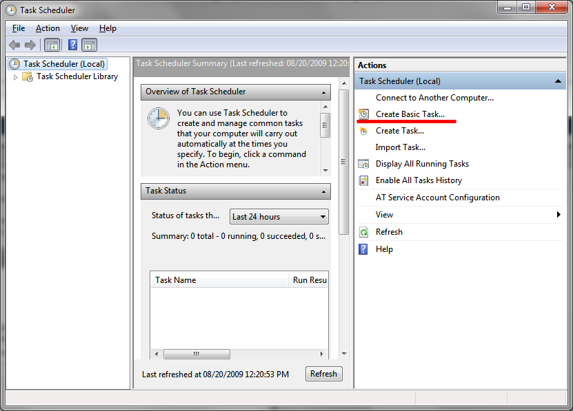
Task: Click AT Service Account Configuration
Action: [437, 198]
